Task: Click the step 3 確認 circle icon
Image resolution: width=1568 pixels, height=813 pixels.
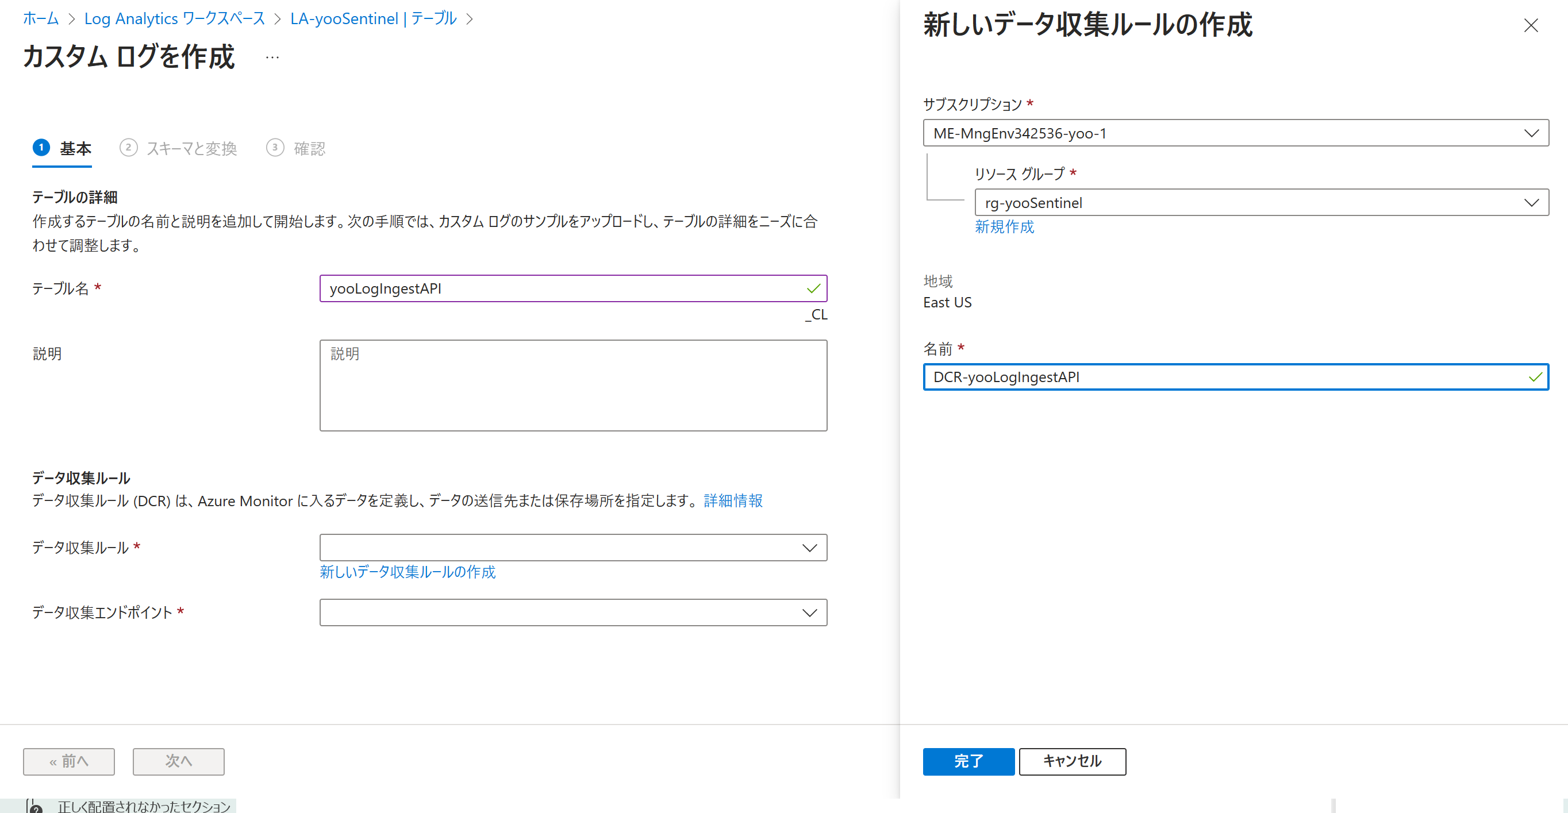Action: pyautogui.click(x=275, y=147)
